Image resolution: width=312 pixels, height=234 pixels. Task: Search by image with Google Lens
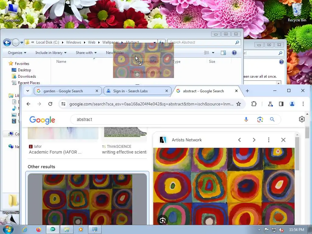pos(260,119)
